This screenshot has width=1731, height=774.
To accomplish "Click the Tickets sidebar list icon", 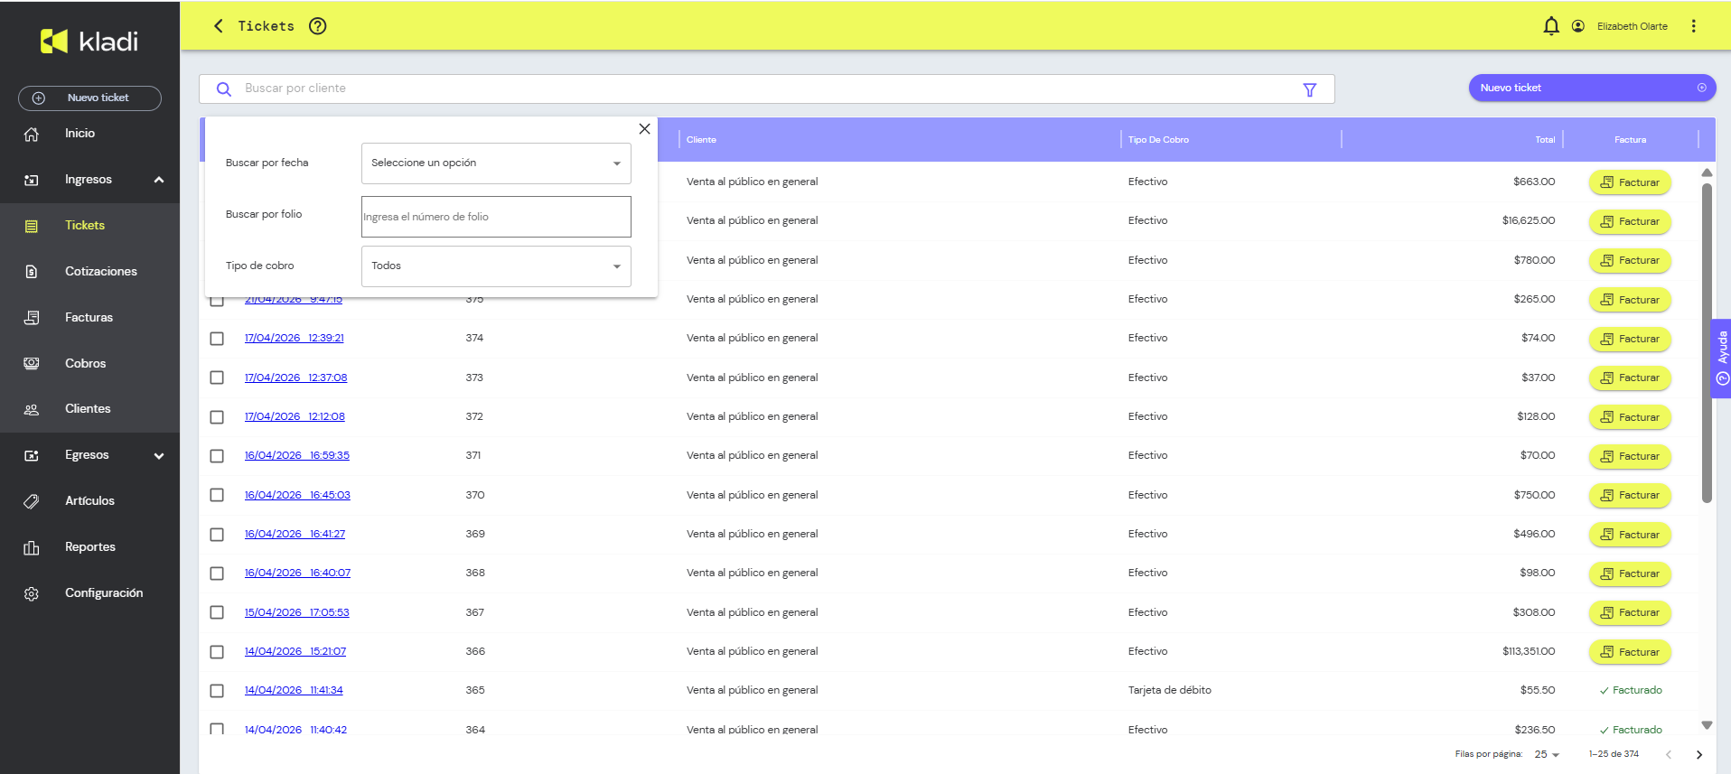I will (32, 226).
